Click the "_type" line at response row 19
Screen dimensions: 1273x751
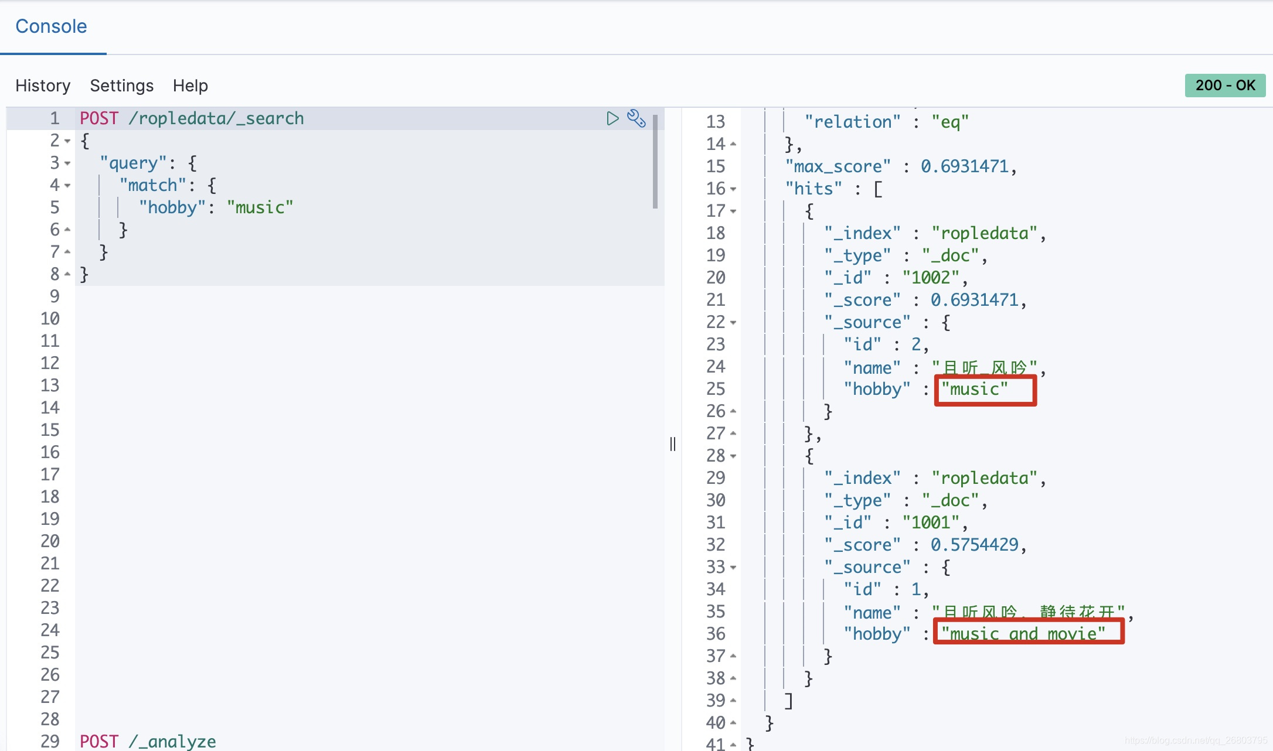[x=906, y=255]
